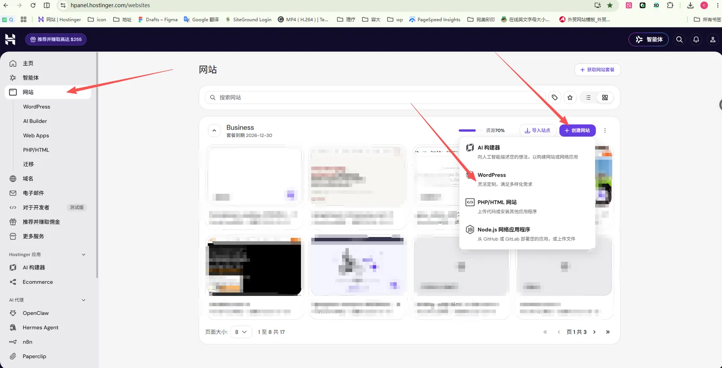Switch to grid view layout
This screenshot has width=722, height=368.
[x=605, y=97]
